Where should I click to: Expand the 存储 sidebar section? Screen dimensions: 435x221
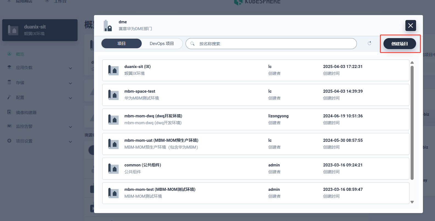click(40, 83)
